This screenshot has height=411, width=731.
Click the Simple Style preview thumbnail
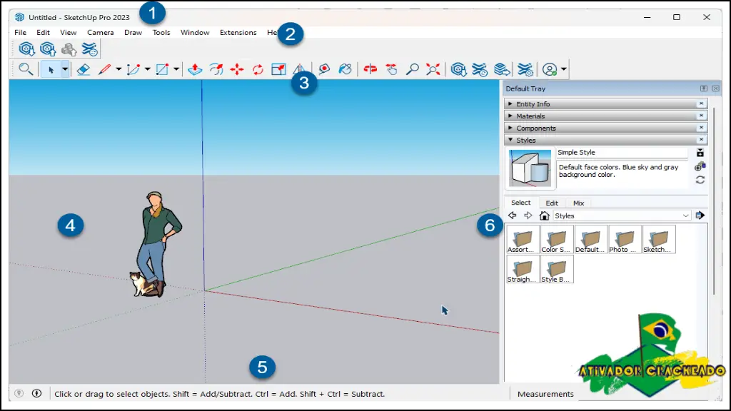pos(530,168)
